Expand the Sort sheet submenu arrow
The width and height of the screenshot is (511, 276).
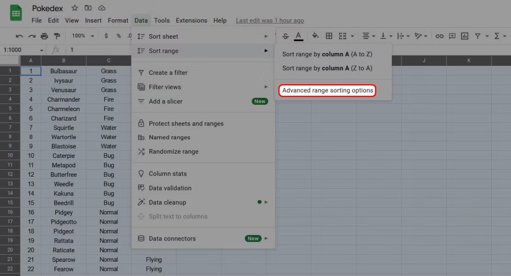pyautogui.click(x=266, y=36)
